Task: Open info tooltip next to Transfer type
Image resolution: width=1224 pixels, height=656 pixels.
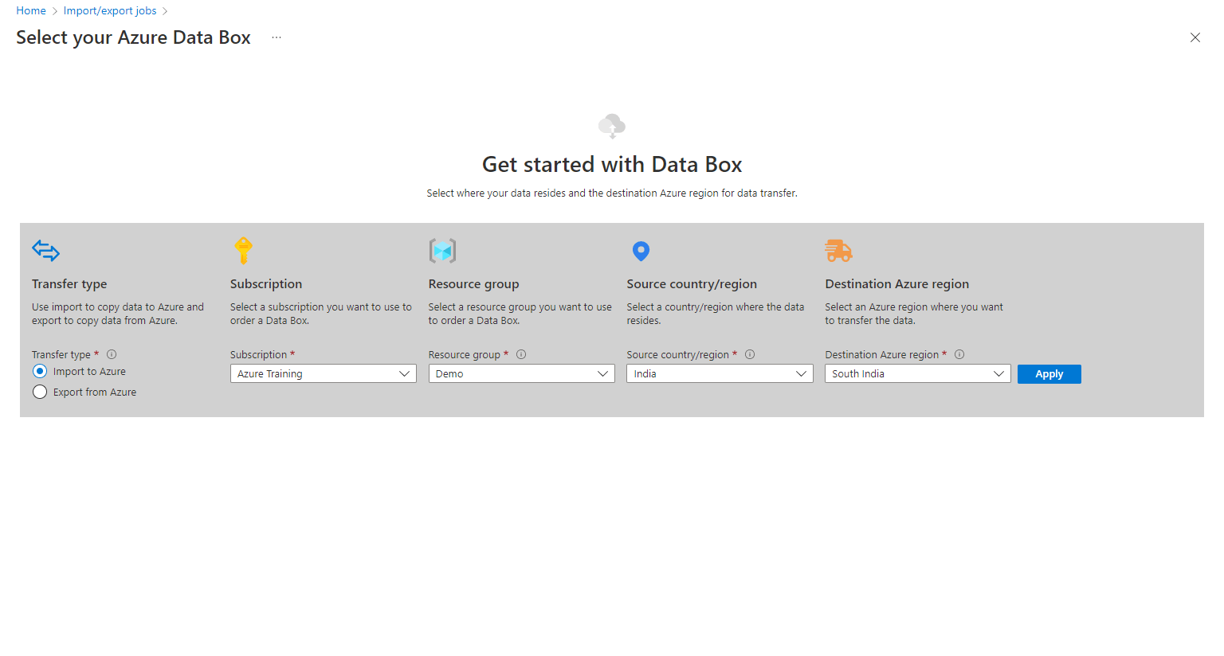Action: pos(112,354)
